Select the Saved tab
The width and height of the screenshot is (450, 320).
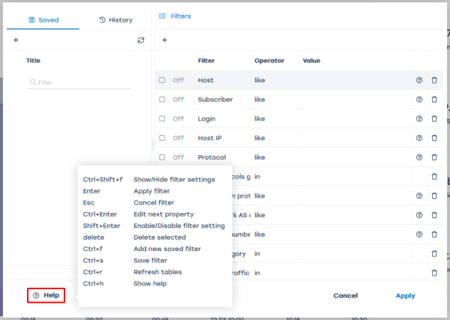(x=43, y=19)
